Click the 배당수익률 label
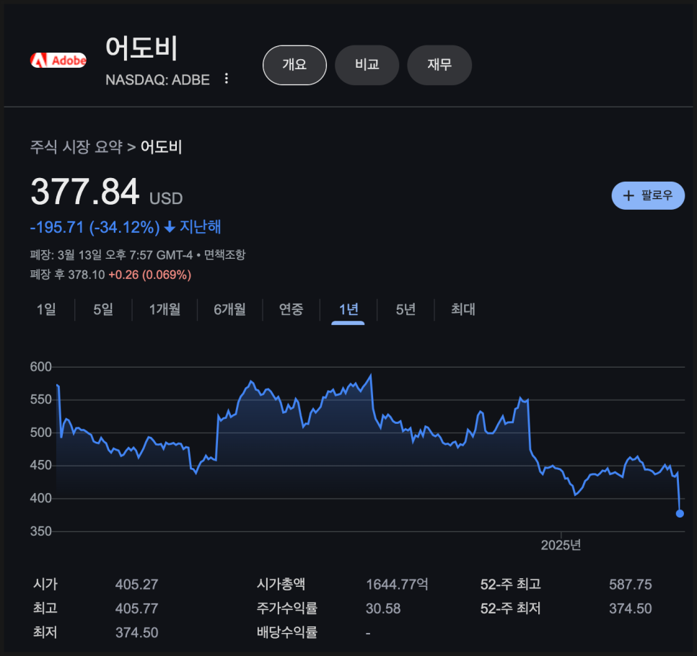Viewport: 697px width, 656px height. coord(286,632)
